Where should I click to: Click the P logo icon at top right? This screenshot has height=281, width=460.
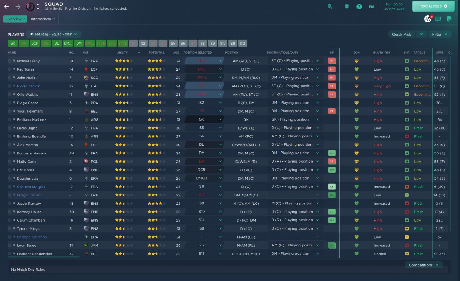point(449,19)
